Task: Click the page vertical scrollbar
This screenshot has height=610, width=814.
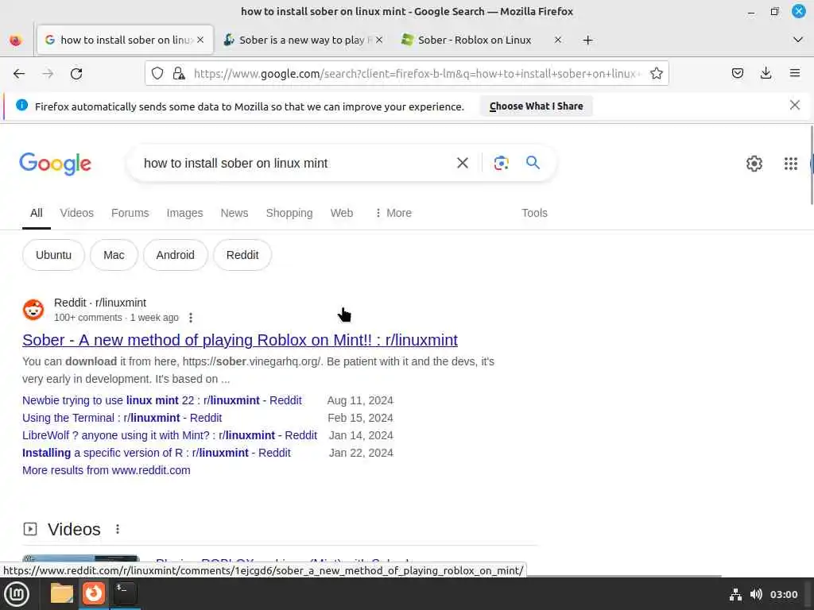Action: point(811,166)
